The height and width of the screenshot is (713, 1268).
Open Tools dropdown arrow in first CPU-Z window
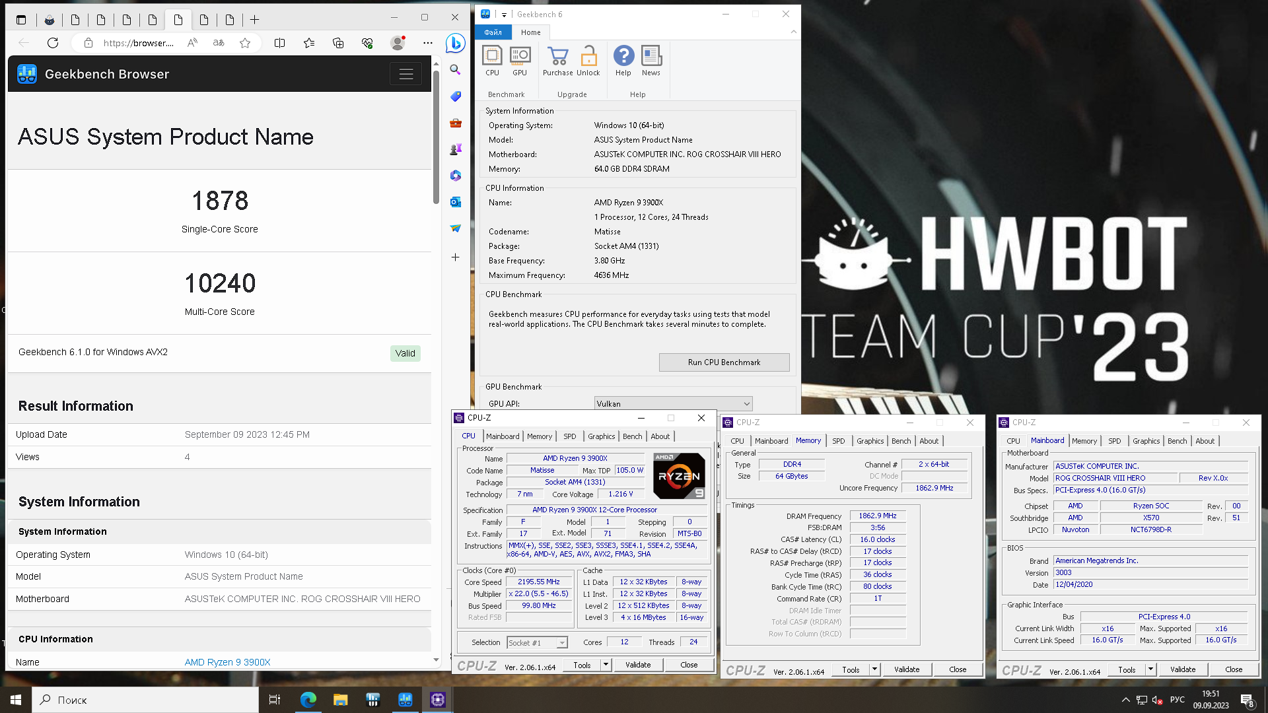[x=606, y=665]
